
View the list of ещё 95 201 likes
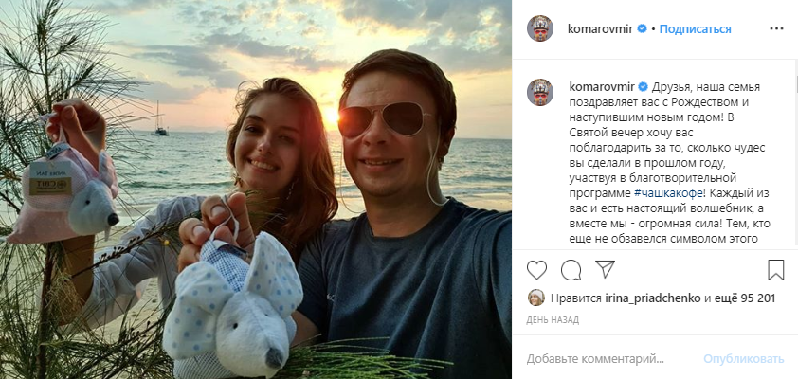tap(749, 298)
